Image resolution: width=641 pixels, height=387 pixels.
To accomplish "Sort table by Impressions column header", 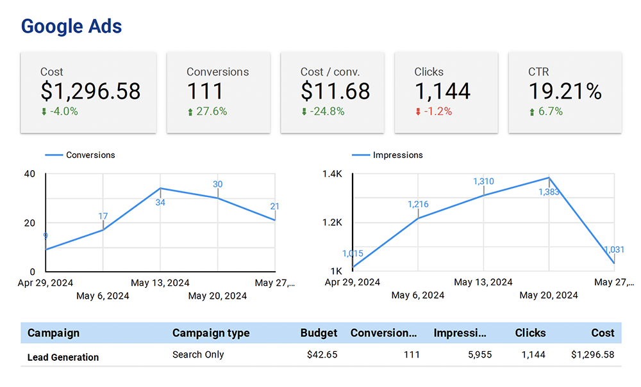I will [x=460, y=333].
